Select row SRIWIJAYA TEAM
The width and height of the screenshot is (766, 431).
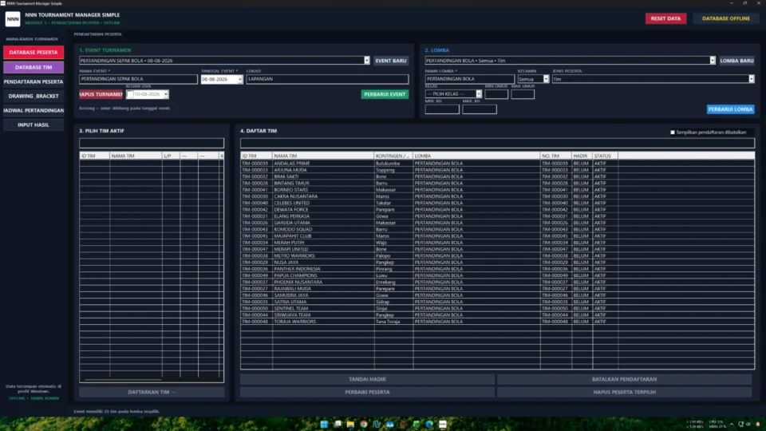[x=497, y=315]
